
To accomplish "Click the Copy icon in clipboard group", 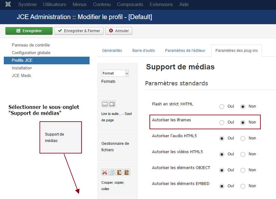I will coord(112,173).
